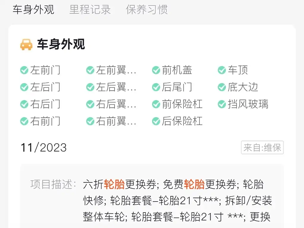This screenshot has width=304, height=228.
Task: Click the green check icon for 后尾门
Action: coord(156,87)
